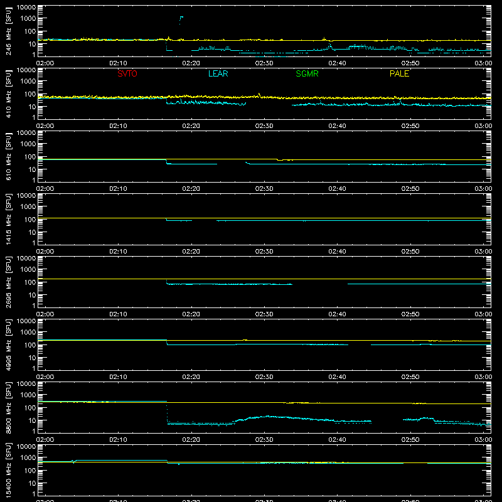Viewport: 502px width, 502px height.
Task: Click the green SGMR station label
Action: [x=307, y=73]
